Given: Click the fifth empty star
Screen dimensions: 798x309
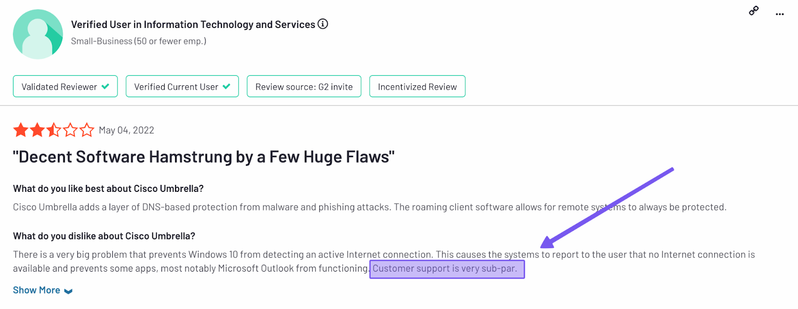Looking at the screenshot, I should point(87,131).
